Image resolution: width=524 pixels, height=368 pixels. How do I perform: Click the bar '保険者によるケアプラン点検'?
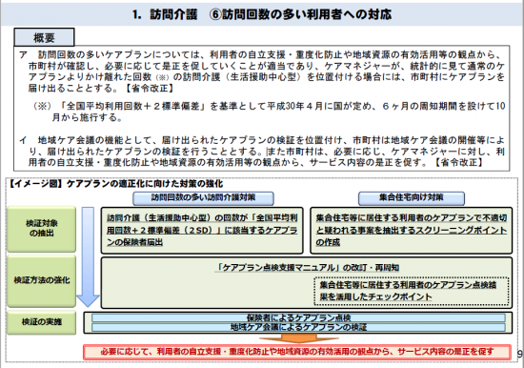[x=298, y=317]
